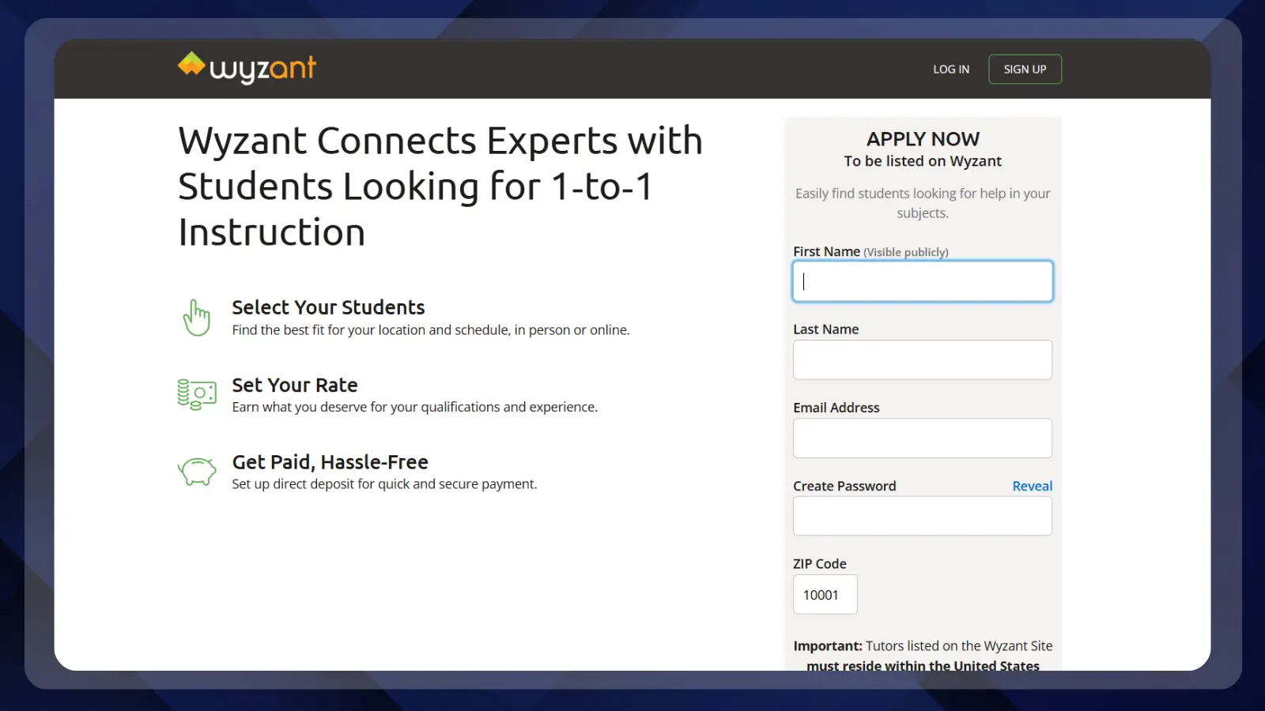Click the hand pointer Select Your Students icon
The image size is (1265, 711).
[196, 318]
